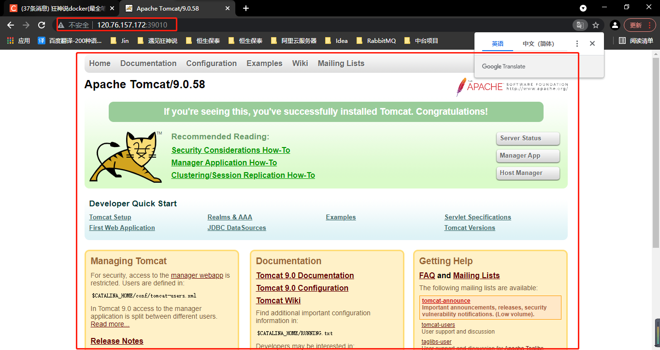
Task: Click the Tomcat cat mascot image
Action: pos(126,157)
